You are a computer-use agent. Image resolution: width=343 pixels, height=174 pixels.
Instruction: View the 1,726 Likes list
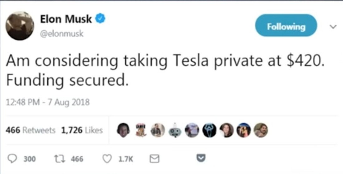coord(82,130)
